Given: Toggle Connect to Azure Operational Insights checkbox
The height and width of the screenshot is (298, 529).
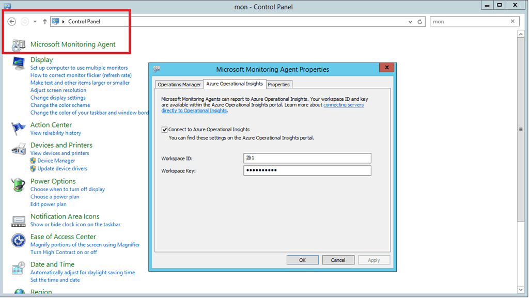Looking at the screenshot, I should [x=164, y=130].
